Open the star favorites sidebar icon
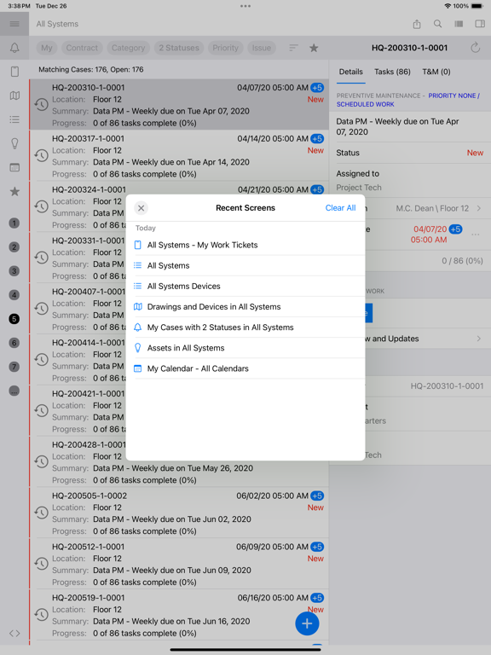Viewport: 491px width, 655px height. pos(14,191)
